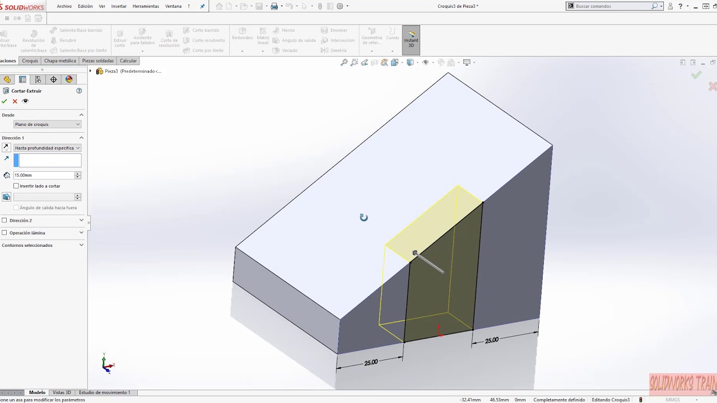Switch to Chapa metálica tab
The height and width of the screenshot is (403, 717).
(60, 61)
